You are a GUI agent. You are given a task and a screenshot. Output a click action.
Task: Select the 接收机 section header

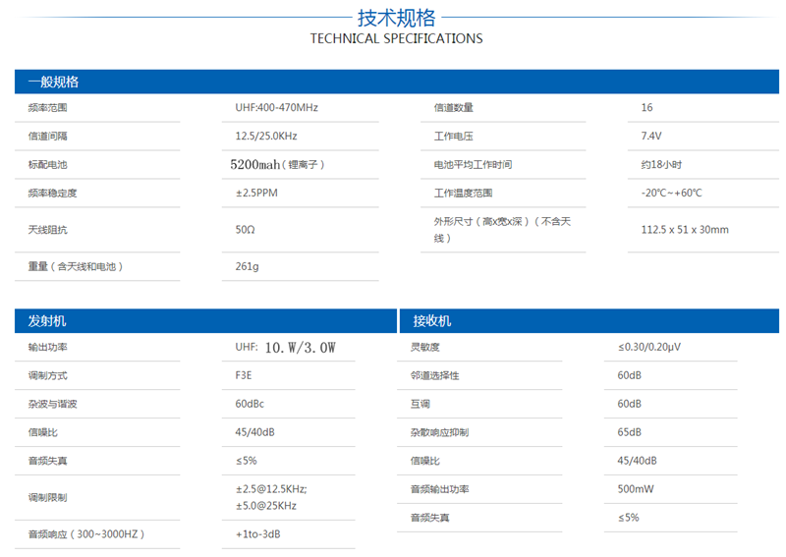[x=589, y=321]
